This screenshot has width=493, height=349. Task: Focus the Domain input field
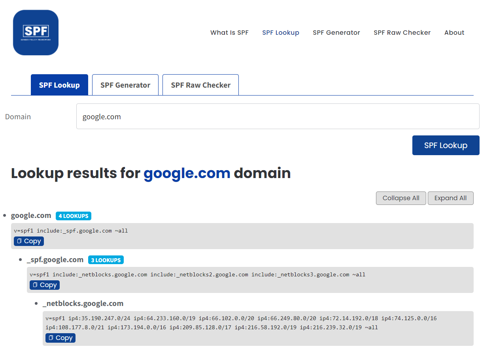pos(278,116)
